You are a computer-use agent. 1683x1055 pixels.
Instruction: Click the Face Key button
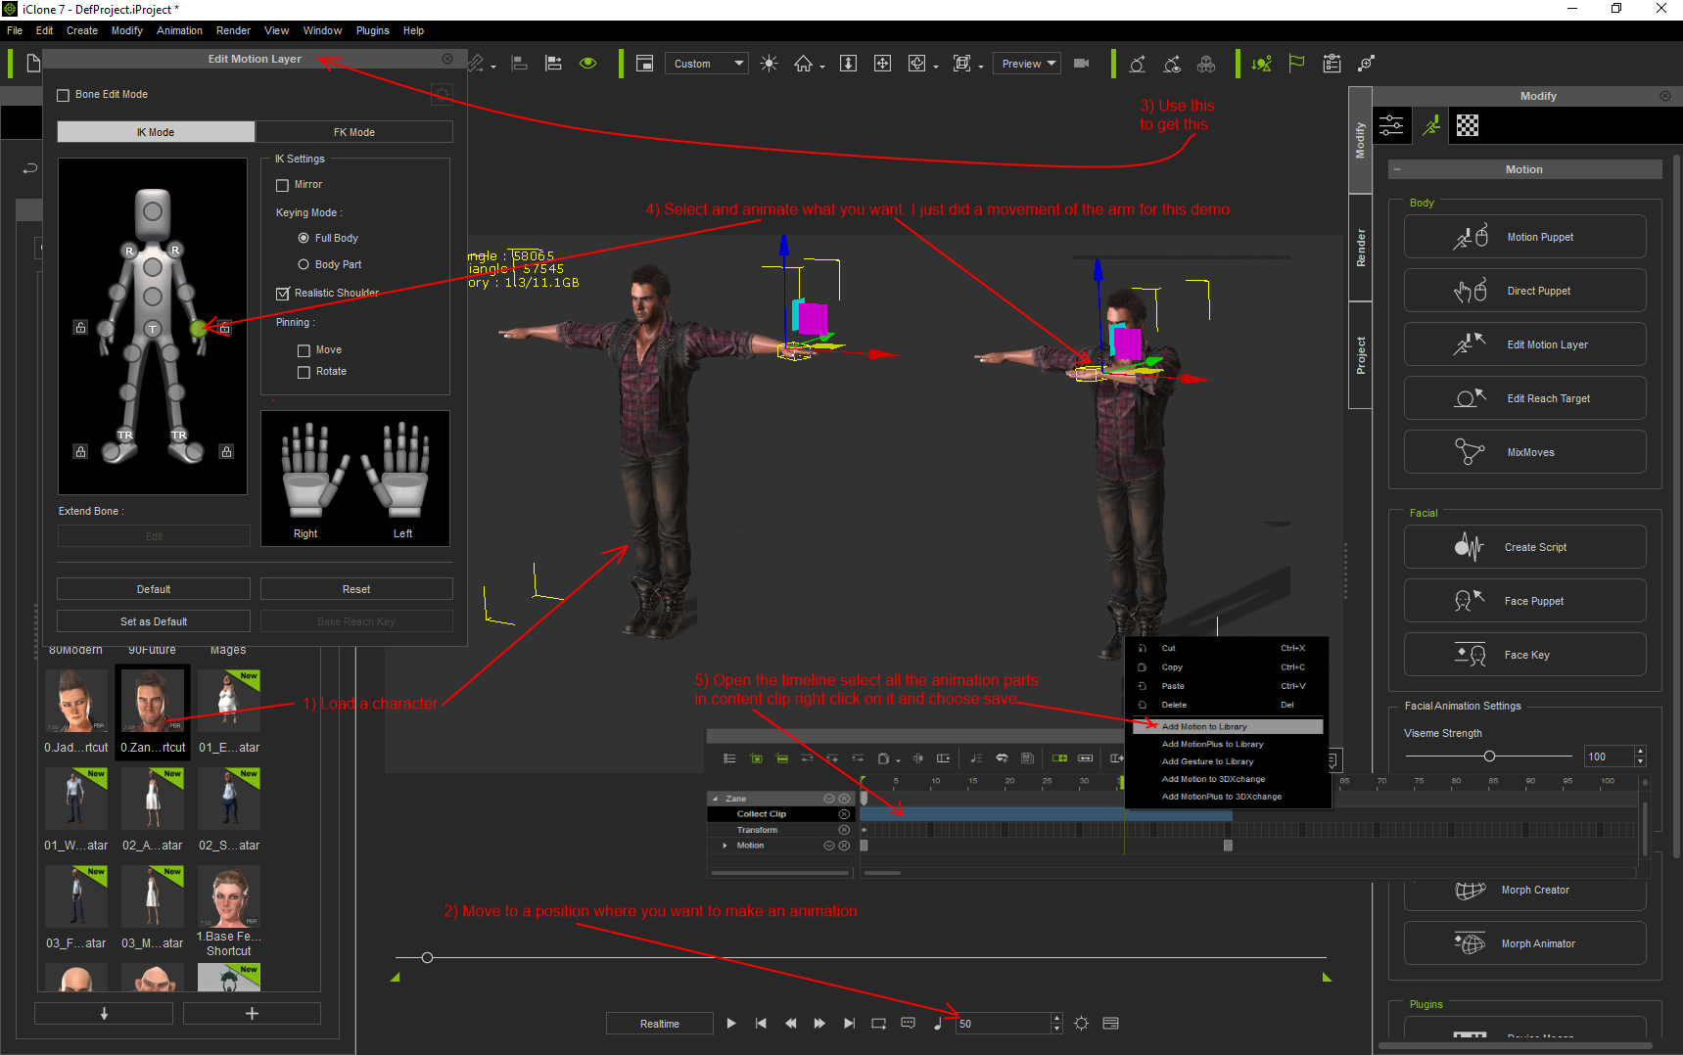coord(1524,655)
